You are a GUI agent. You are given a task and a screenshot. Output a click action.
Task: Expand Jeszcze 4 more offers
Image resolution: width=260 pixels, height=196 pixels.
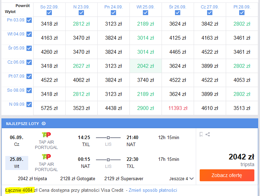coord(181,179)
